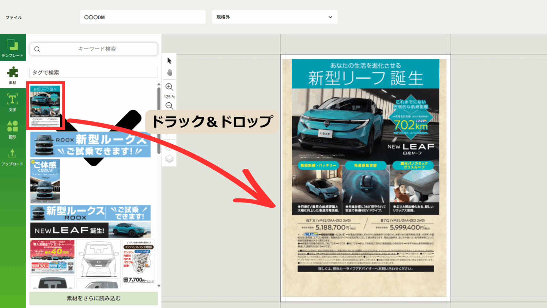Image resolution: width=547 pixels, height=308 pixels.
Task: Zoom out with the minus magnifier
Action: [x=169, y=106]
